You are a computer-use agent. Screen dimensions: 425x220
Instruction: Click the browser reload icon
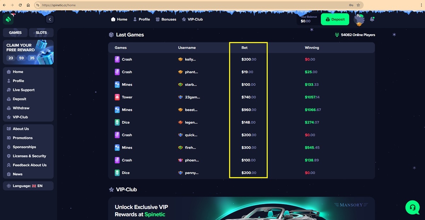[x=20, y=5]
